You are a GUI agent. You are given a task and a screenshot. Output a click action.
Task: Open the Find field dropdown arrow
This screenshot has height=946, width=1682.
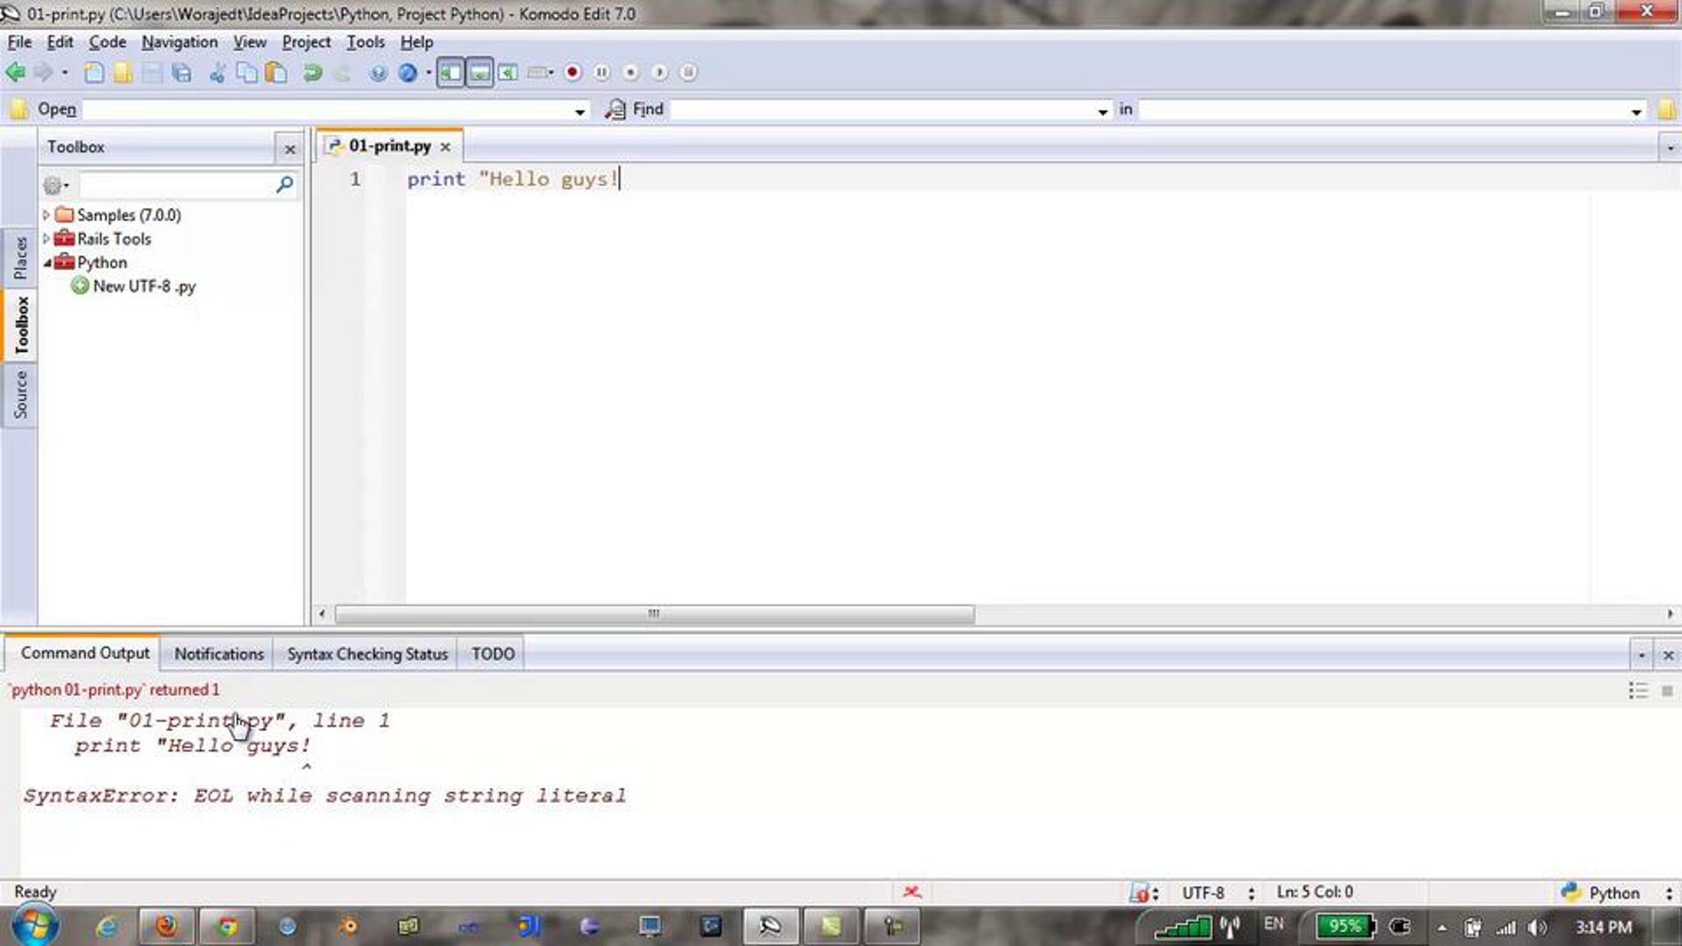[x=1102, y=111]
